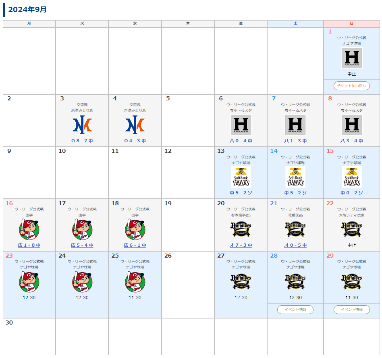
Task: Click the Carp mascot logo on September 18
Action: click(x=135, y=229)
